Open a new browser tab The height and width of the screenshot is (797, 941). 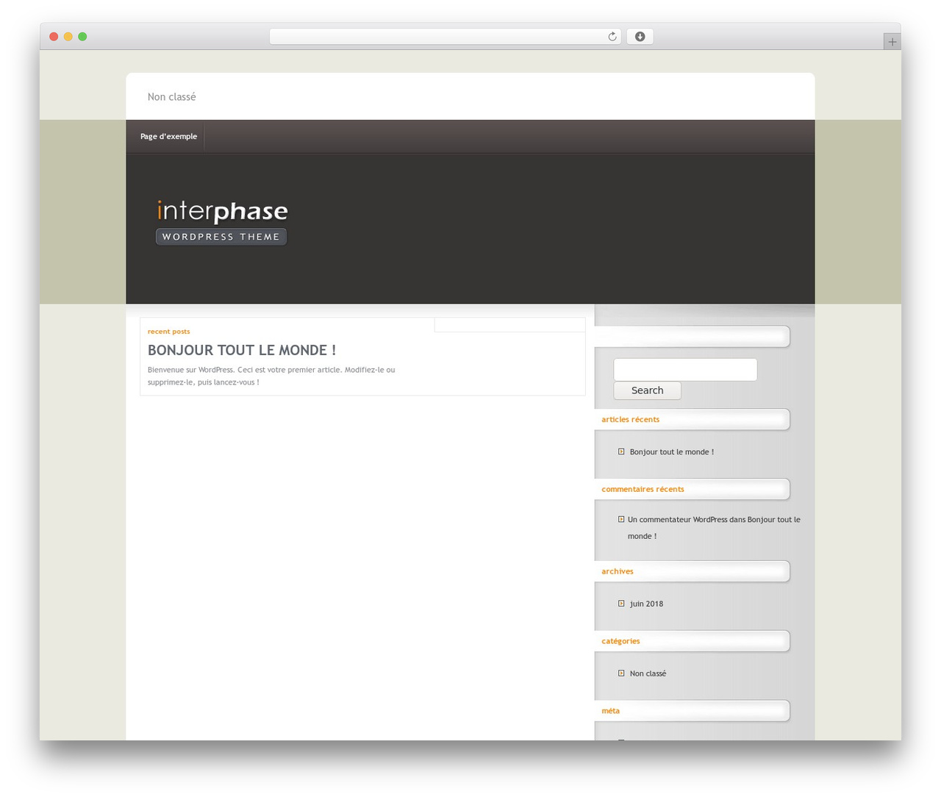pyautogui.click(x=892, y=42)
